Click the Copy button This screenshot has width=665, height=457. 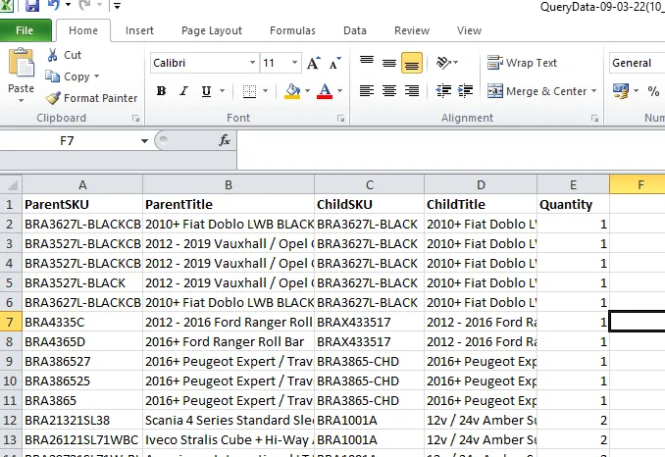pyautogui.click(x=68, y=76)
